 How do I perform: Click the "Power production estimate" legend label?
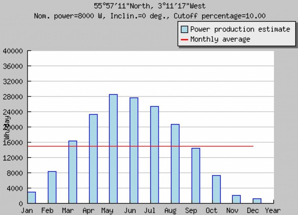pyautogui.click(x=240, y=29)
